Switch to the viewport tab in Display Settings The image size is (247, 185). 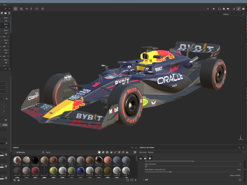(x=150, y=158)
